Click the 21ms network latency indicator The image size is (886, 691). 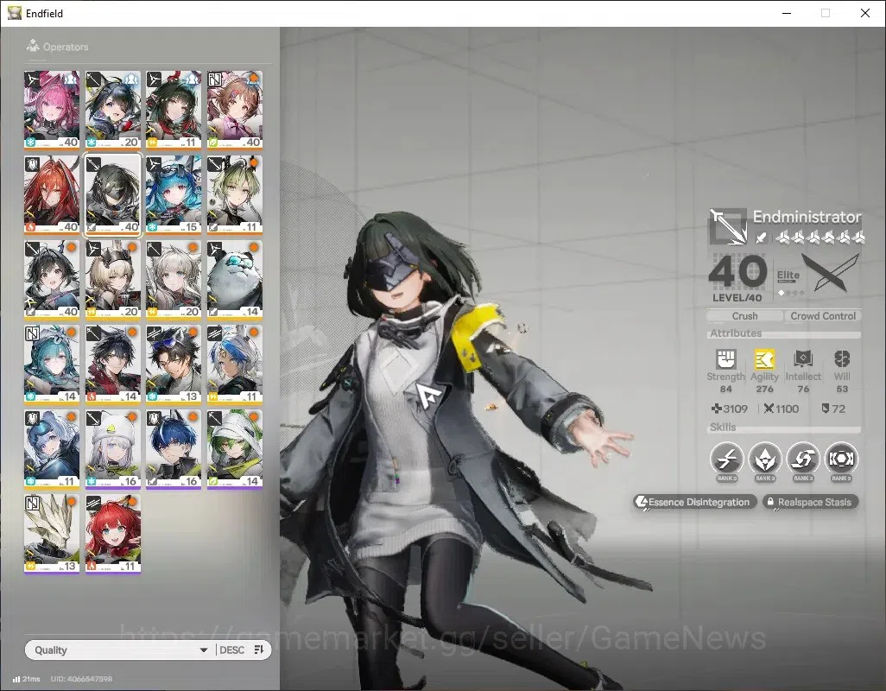[27, 679]
